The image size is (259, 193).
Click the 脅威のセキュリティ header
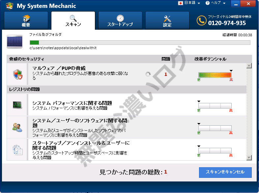coord(27,59)
